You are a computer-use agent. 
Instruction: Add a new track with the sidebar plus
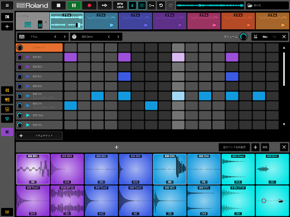(x=7, y=27)
